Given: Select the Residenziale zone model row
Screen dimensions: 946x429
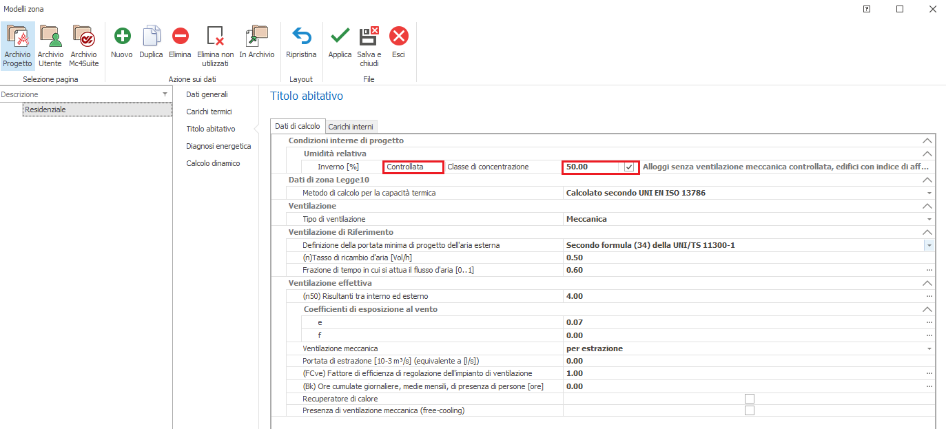Looking at the screenshot, I should coord(96,109).
